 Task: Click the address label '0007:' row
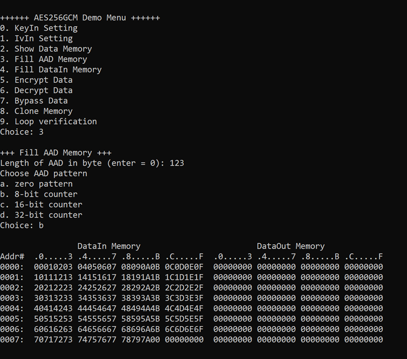(12, 340)
